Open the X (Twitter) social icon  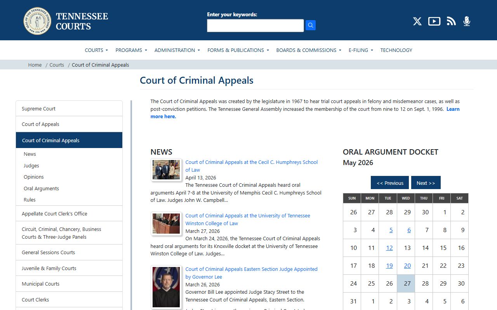417,21
